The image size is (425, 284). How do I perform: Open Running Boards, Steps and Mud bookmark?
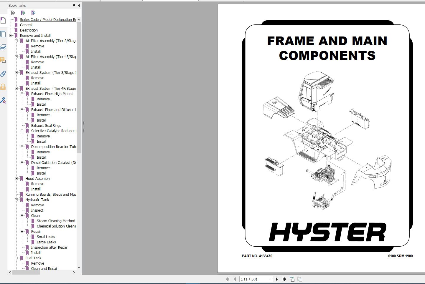click(x=51, y=195)
